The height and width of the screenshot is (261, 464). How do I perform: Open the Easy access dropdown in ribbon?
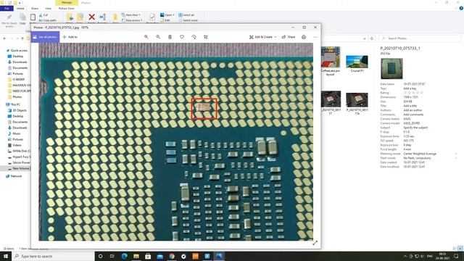point(132,20)
